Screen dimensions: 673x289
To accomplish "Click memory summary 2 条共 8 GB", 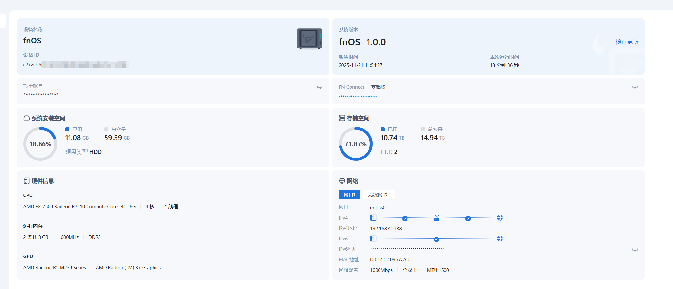I will [36, 237].
